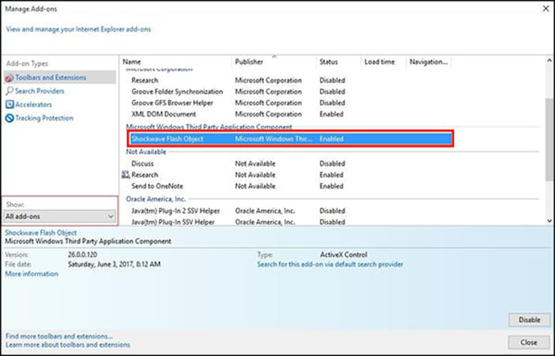Sort by the Name column header
Viewport: 555px width, 356px height.
(132, 62)
